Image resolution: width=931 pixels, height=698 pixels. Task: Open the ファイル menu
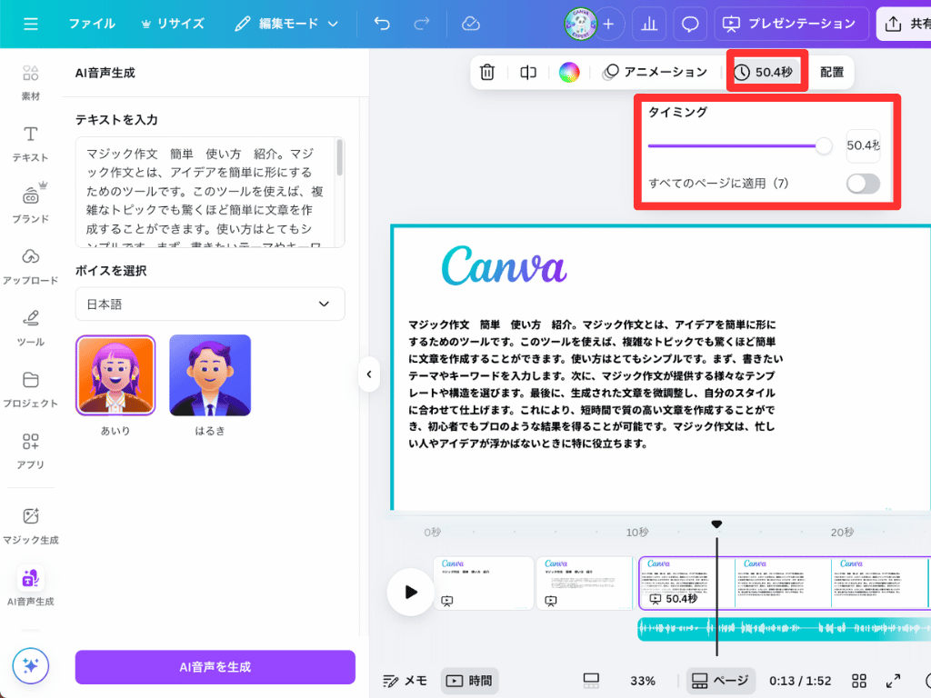tap(92, 24)
